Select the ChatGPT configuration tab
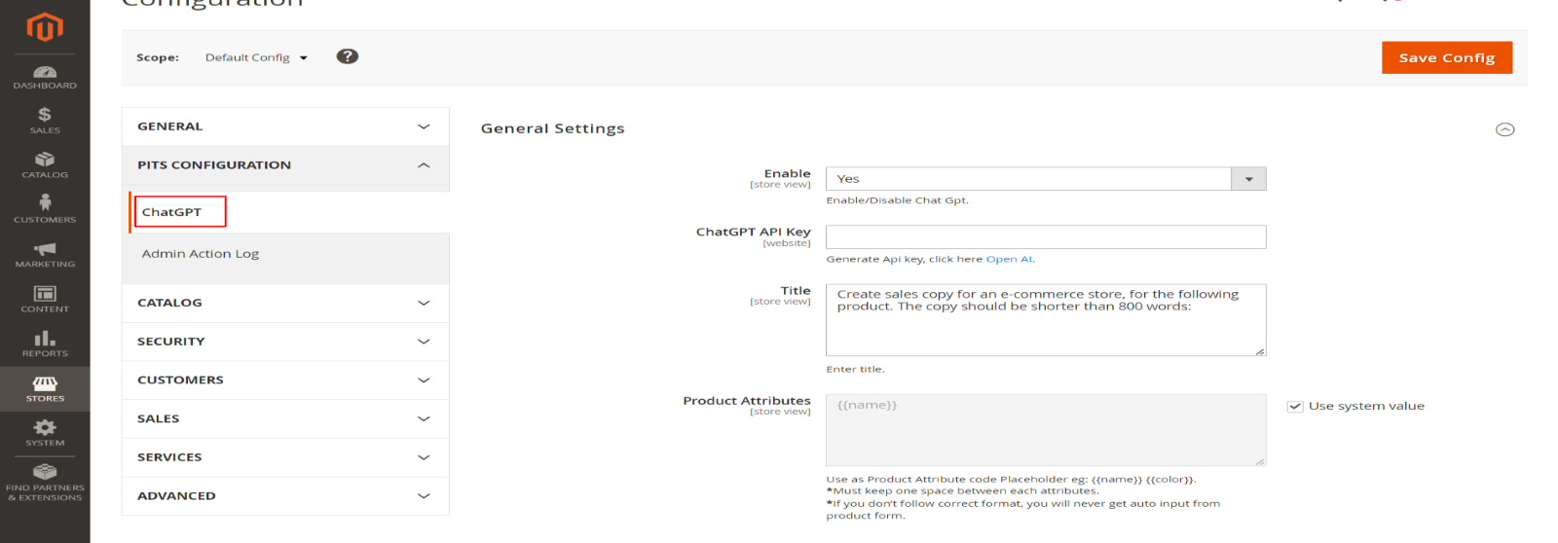 point(172,212)
